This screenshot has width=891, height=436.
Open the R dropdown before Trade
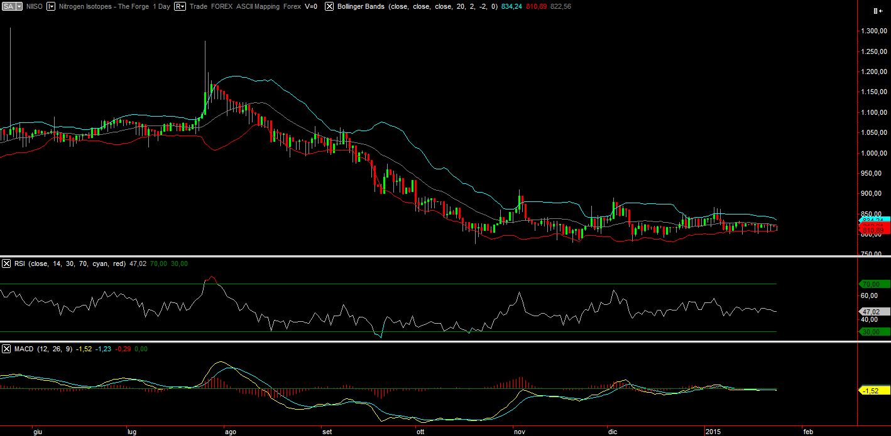[x=180, y=6]
